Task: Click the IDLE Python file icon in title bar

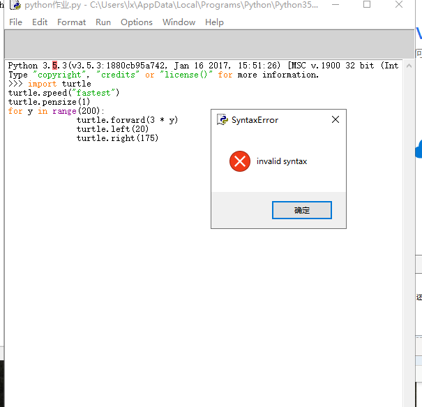Action: [x=15, y=5]
